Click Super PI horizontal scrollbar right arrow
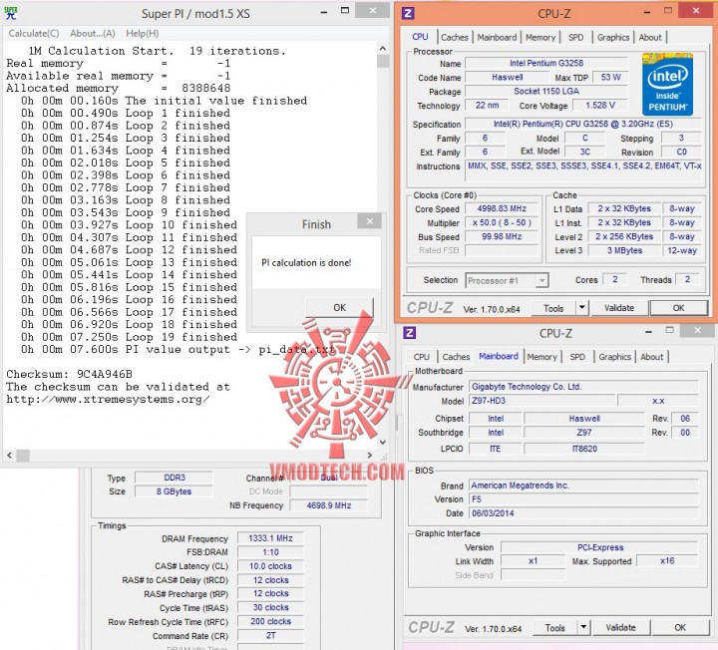The height and width of the screenshot is (650, 718). (370, 455)
